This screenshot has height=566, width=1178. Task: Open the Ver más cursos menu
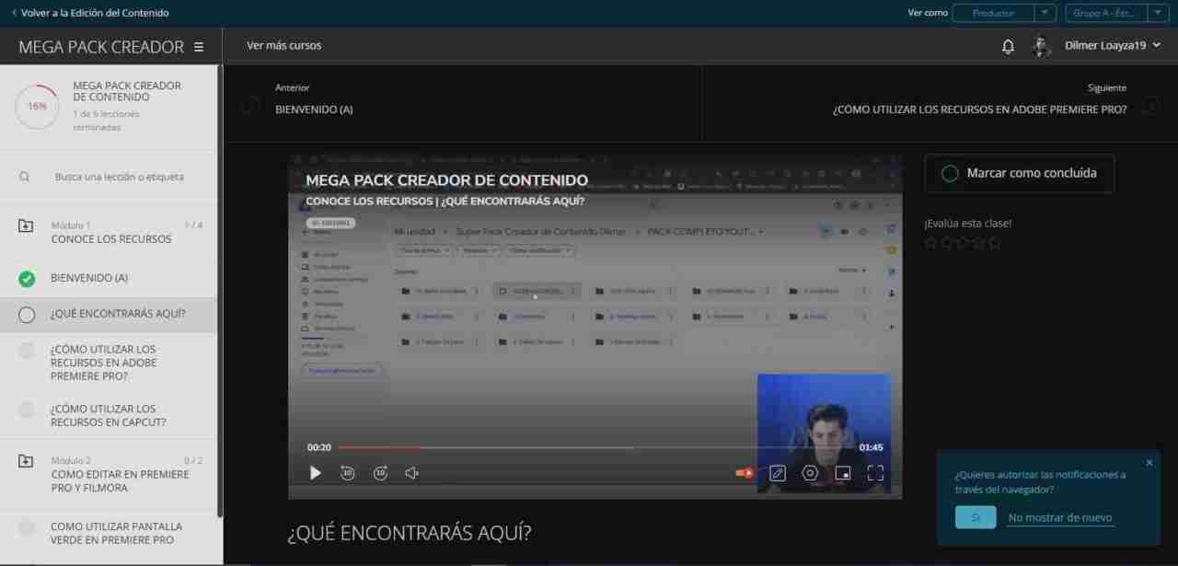click(283, 45)
